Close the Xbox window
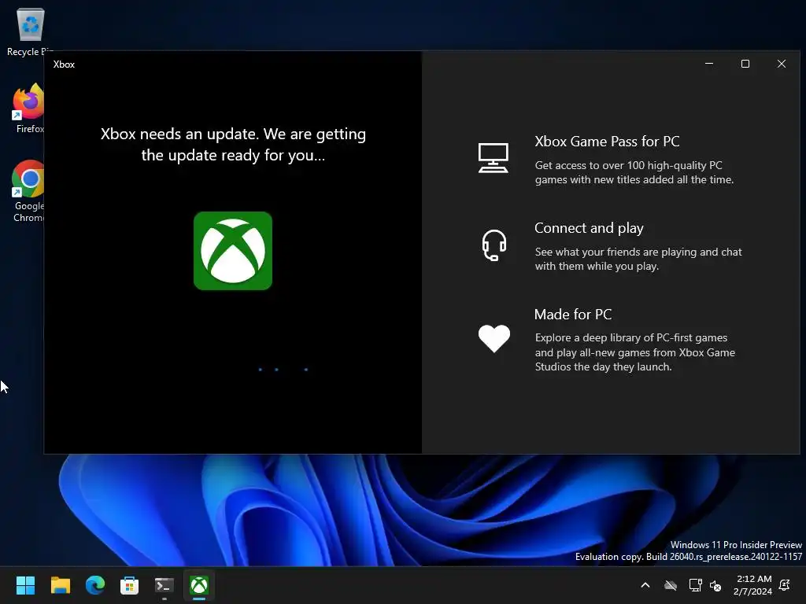 pyautogui.click(x=782, y=64)
